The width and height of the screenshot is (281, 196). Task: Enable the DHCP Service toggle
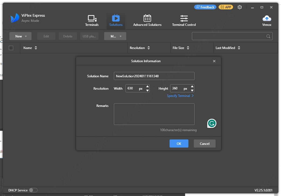(33, 190)
